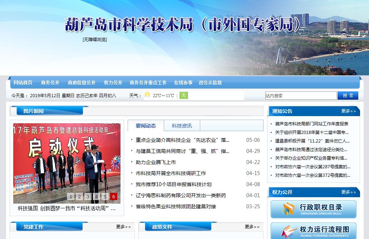Open news 省级特色果业科技特派团赴建昌对接
369x239 pixels.
176,206
